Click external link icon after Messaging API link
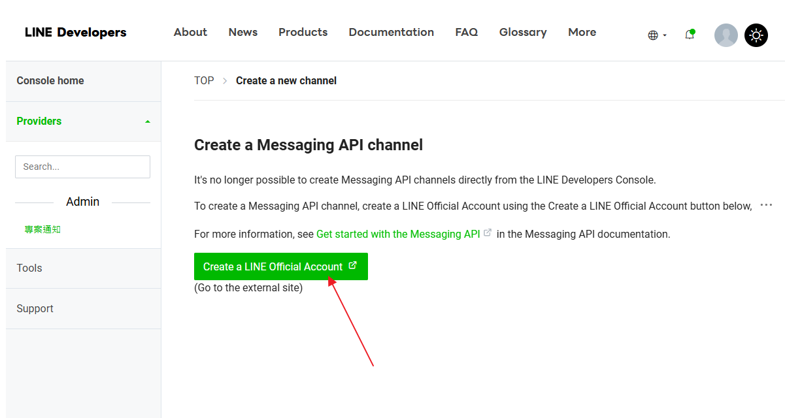The height and width of the screenshot is (418, 785). click(x=488, y=232)
